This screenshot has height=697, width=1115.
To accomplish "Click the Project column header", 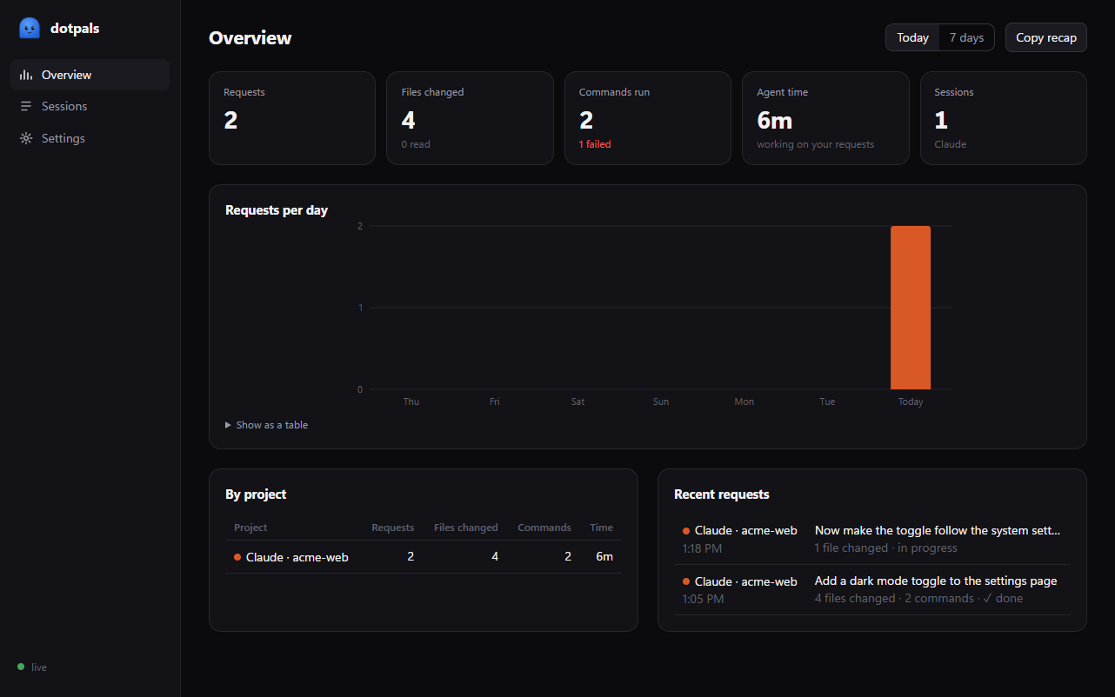I will [x=250, y=528].
